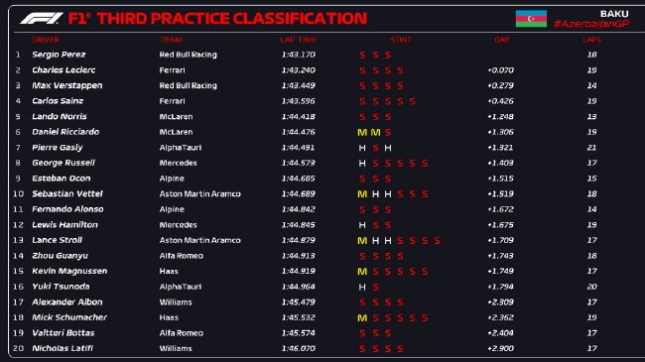Select Sergio Perez driver name
The width and height of the screenshot is (645, 362).
(x=59, y=55)
